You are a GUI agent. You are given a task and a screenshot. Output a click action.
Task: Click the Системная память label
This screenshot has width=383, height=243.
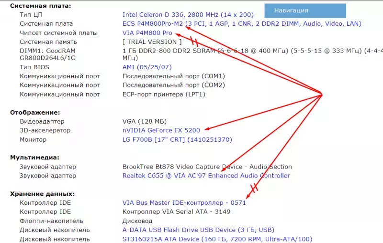[x=48, y=42]
